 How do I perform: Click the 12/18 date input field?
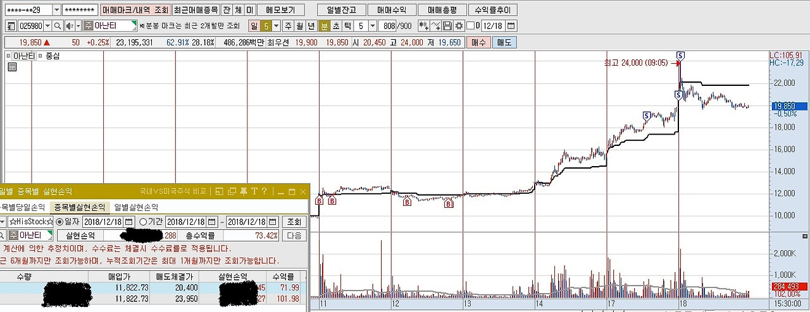[494, 26]
